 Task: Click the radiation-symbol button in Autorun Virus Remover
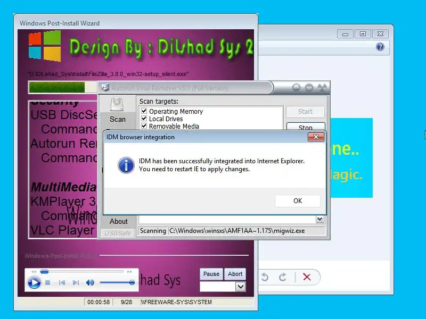[x=322, y=87]
